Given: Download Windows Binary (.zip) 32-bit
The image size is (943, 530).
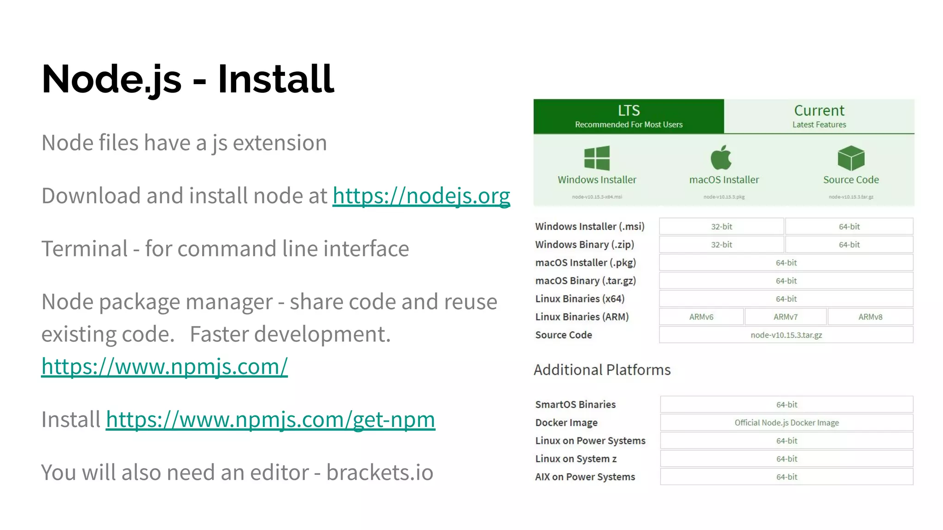Looking at the screenshot, I should click(722, 245).
